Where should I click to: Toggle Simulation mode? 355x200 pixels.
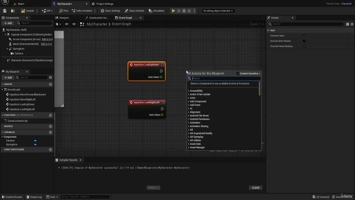pos(156,11)
